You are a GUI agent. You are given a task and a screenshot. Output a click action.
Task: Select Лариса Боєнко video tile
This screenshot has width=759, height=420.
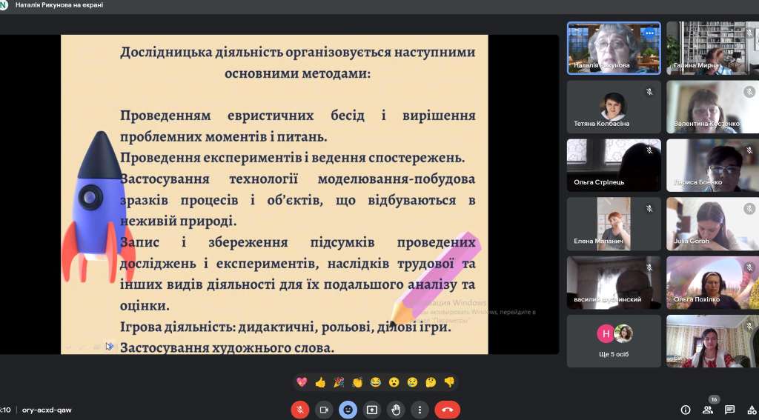click(712, 165)
